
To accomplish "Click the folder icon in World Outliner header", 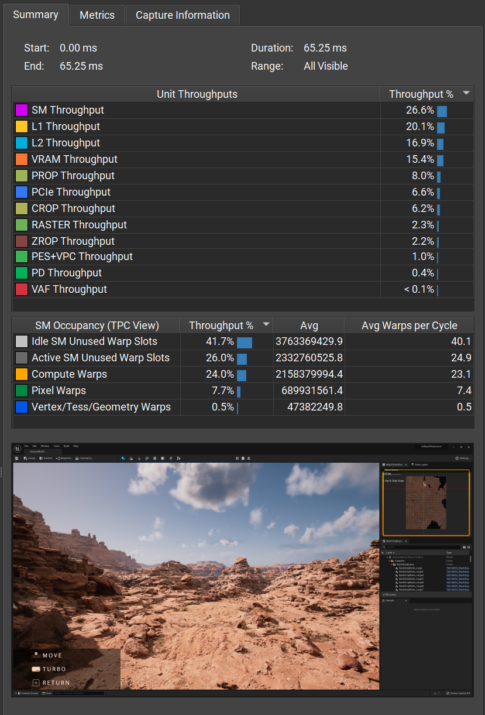I will point(464,547).
